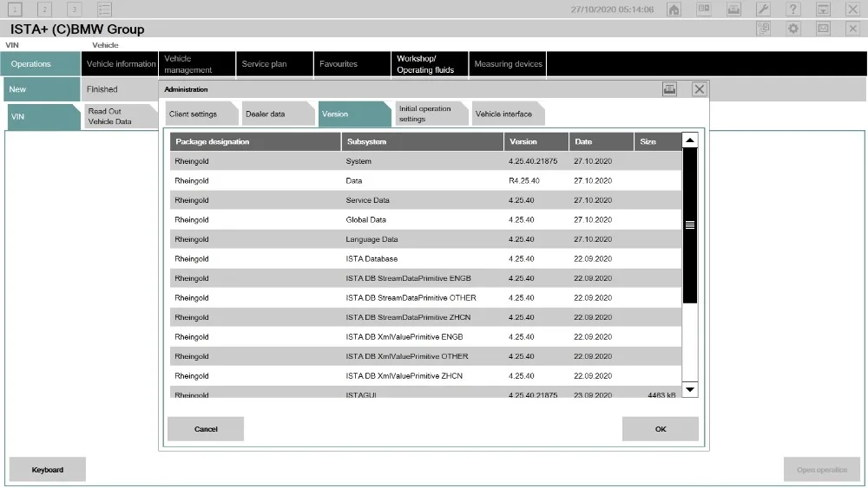Image resolution: width=868 pixels, height=488 pixels.
Task: Select ISTA DB XmlValuePrimitive ENGB row
Action: pos(425,337)
